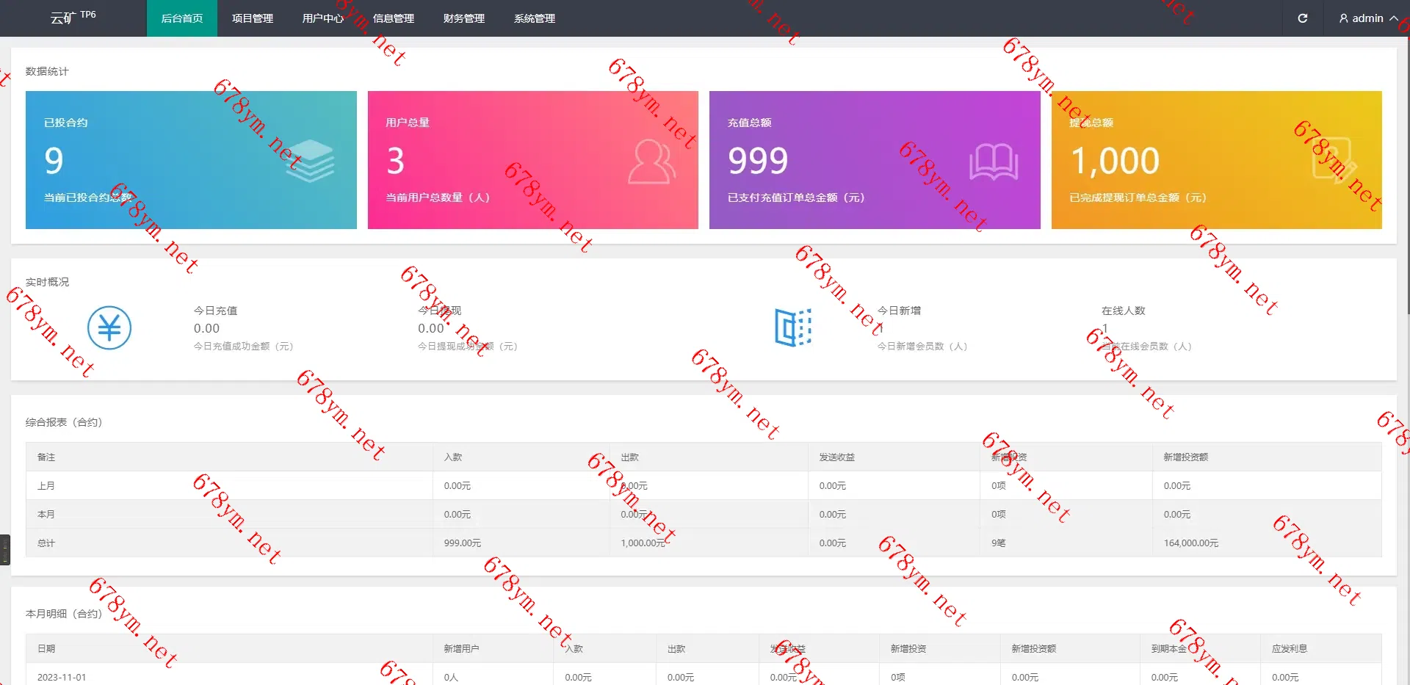
Task: Open the 财务管理 menu
Action: pyautogui.click(x=464, y=18)
